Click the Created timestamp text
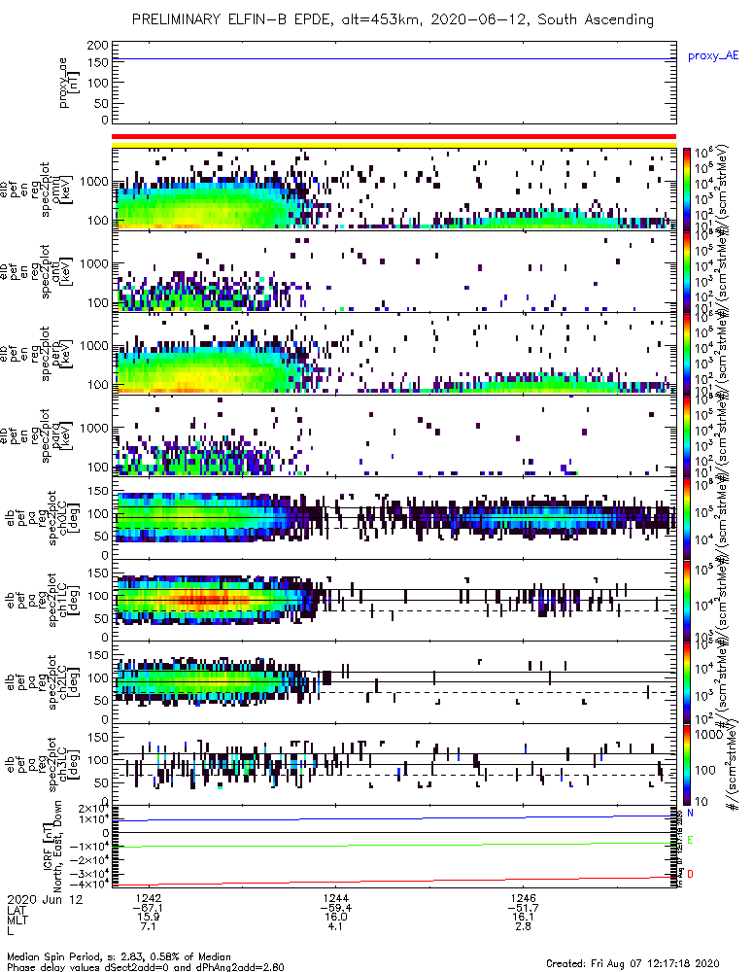This screenshot has height=972, width=753. [633, 963]
